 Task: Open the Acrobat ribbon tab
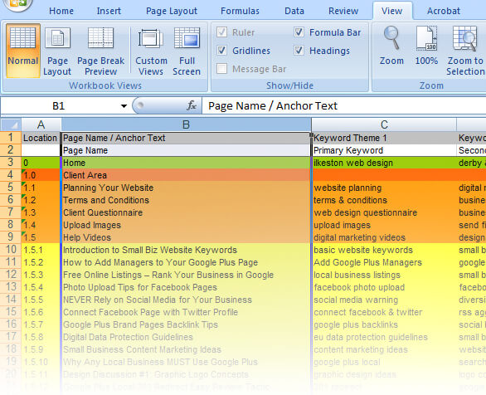tap(444, 11)
